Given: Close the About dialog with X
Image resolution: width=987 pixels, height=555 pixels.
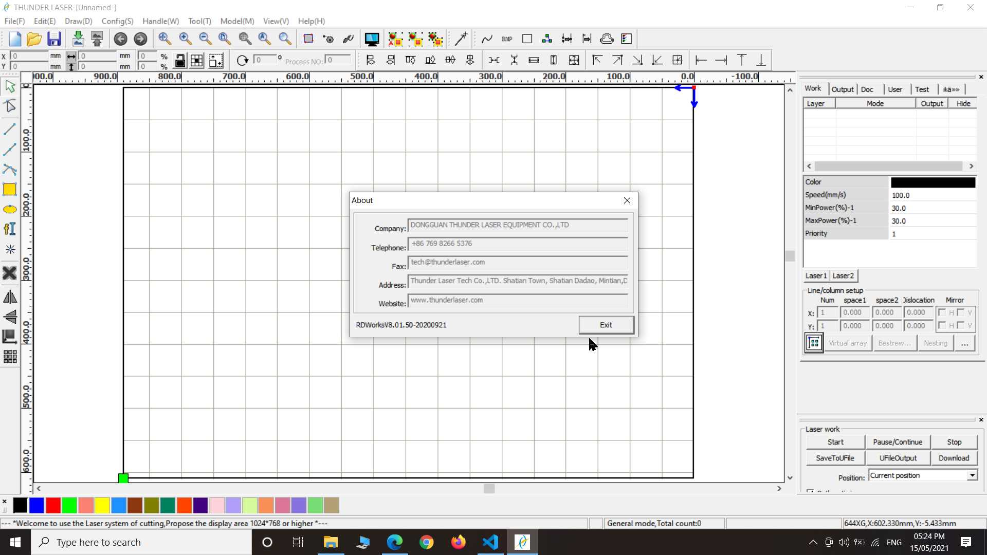Looking at the screenshot, I should (x=627, y=200).
